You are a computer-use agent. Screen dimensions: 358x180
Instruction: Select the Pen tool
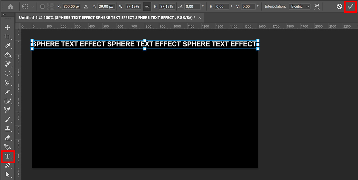tap(8, 165)
